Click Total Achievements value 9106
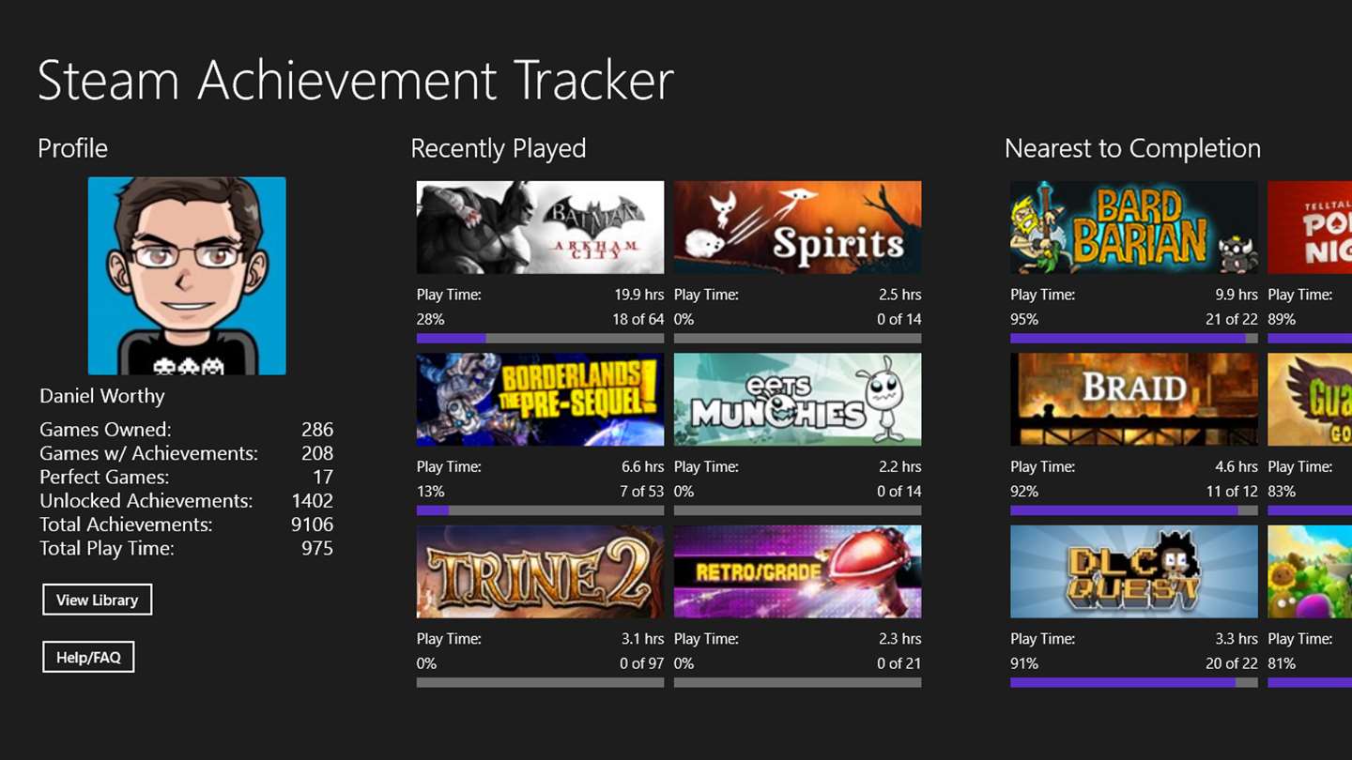Screen dimensions: 1352x760 tap(313, 524)
